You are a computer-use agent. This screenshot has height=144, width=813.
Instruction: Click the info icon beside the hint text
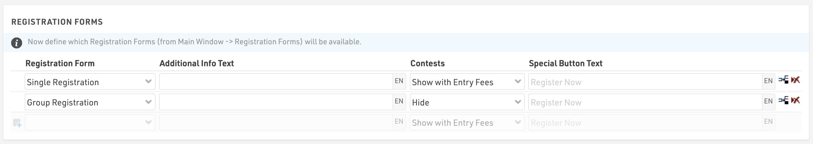(17, 43)
